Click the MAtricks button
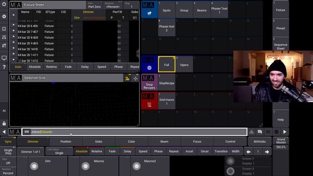 coord(260,141)
